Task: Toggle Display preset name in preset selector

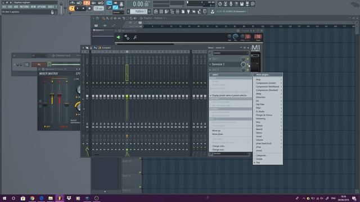Action: pyautogui.click(x=230, y=95)
